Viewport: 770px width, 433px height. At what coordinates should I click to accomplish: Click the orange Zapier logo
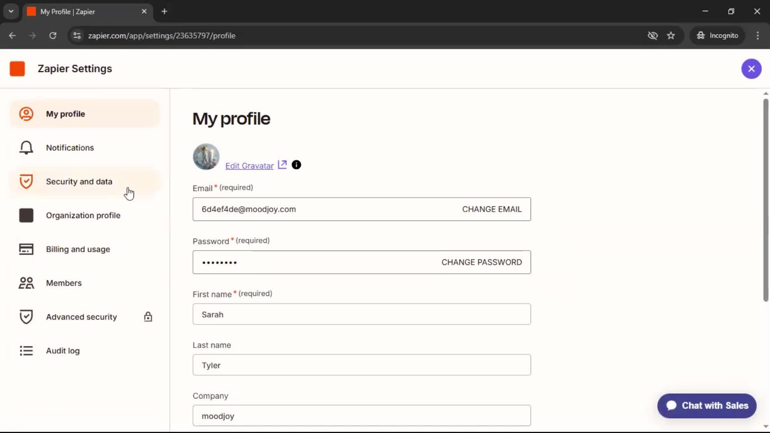point(17,69)
